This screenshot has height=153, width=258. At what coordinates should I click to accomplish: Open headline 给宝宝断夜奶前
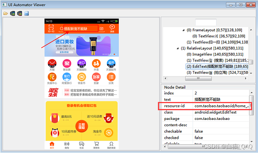pos(94,90)
